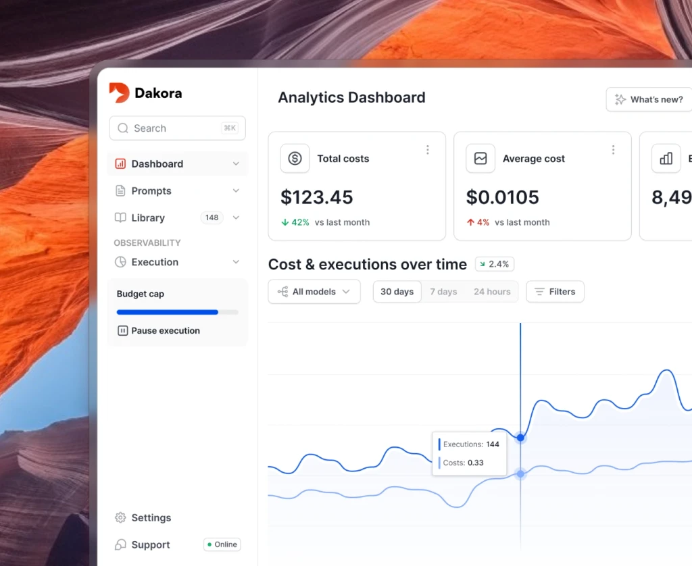This screenshot has height=566, width=692.
Task: Open the Filters panel
Action: [x=555, y=291]
